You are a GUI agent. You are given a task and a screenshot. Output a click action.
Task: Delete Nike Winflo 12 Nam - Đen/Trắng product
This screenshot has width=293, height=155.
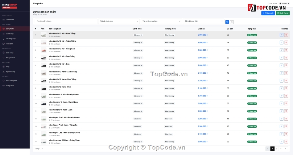286,81
